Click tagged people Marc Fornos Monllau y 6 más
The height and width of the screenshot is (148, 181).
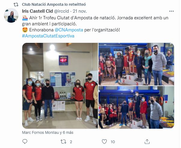pyautogui.click(x=48, y=132)
